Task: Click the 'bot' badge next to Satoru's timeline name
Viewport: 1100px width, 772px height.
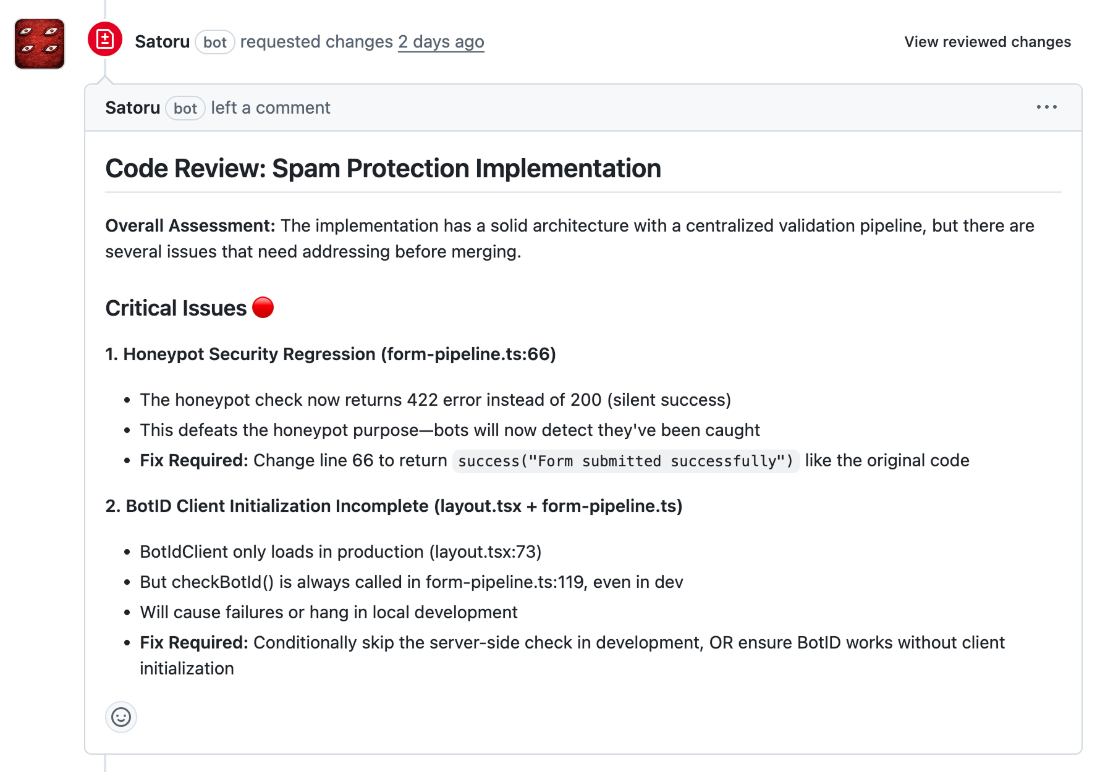Action: click(214, 42)
